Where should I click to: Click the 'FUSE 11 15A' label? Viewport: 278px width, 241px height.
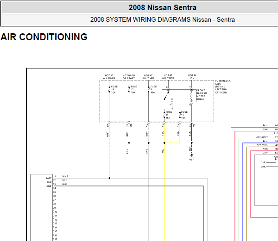point(184,115)
